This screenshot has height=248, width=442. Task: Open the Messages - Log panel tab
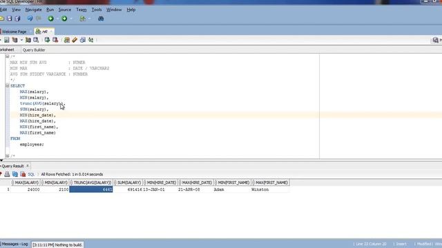coord(15,244)
